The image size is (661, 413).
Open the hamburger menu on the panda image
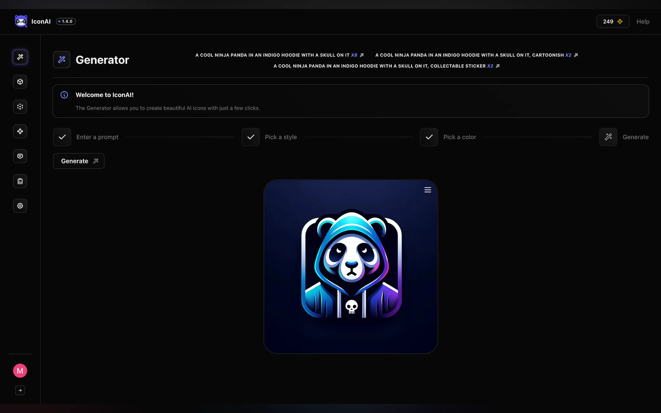pos(427,190)
